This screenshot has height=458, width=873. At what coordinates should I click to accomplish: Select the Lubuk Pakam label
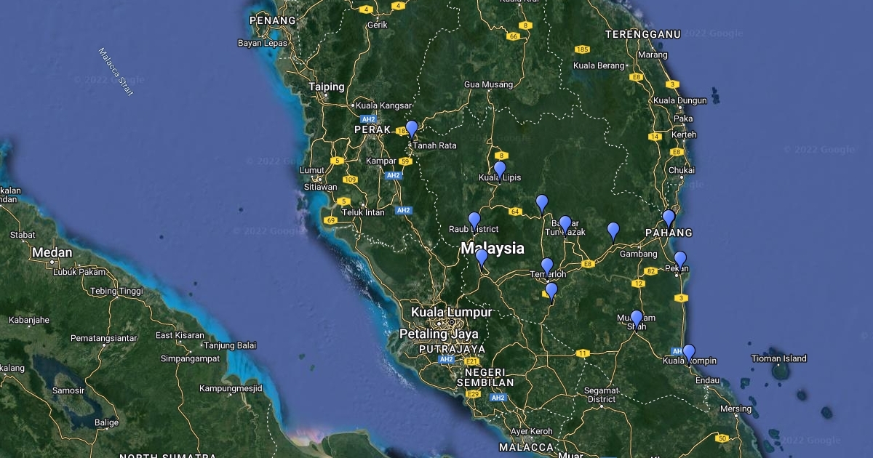[x=79, y=272]
